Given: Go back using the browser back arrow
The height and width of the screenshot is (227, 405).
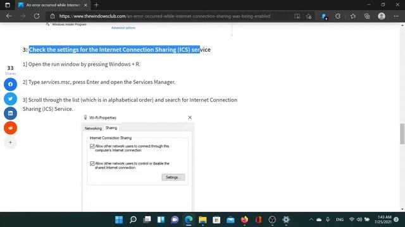Looking at the screenshot, I should pyautogui.click(x=9, y=16).
